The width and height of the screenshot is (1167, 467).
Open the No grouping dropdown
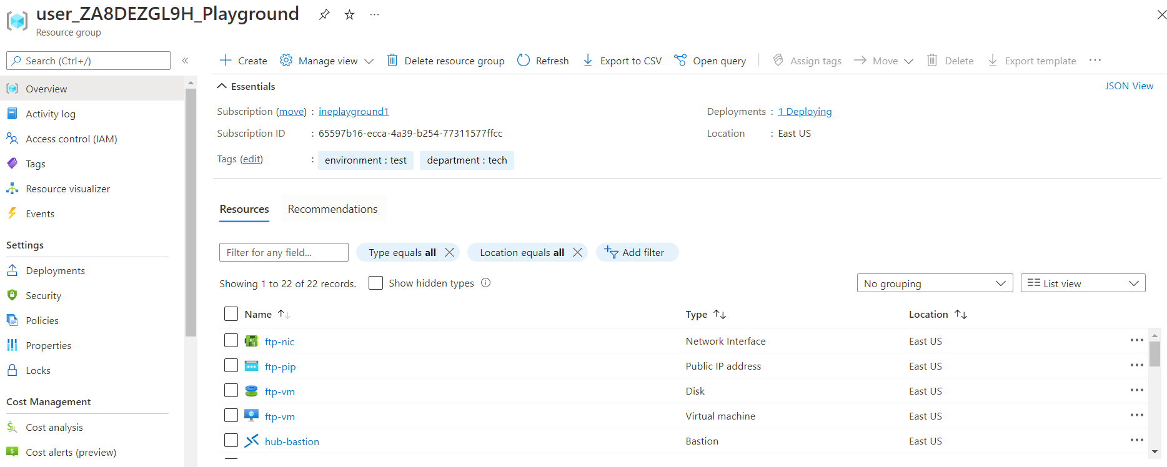[934, 283]
